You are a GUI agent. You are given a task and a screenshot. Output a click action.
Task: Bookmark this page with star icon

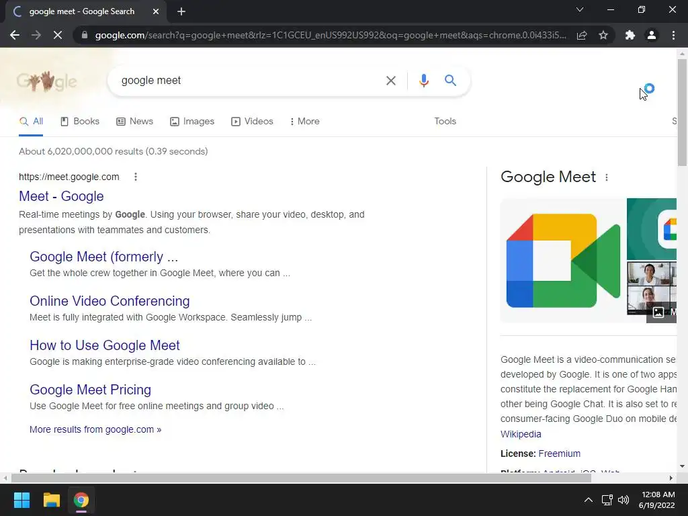(x=603, y=35)
